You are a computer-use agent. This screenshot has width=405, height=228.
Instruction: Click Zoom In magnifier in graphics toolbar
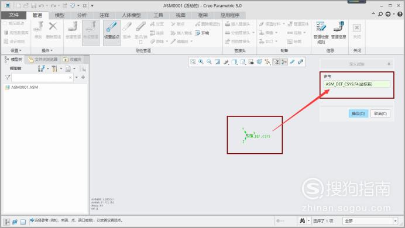point(201,62)
